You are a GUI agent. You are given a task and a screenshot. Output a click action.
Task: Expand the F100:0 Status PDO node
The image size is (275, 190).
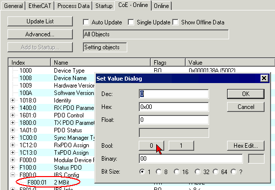(x=12, y=168)
